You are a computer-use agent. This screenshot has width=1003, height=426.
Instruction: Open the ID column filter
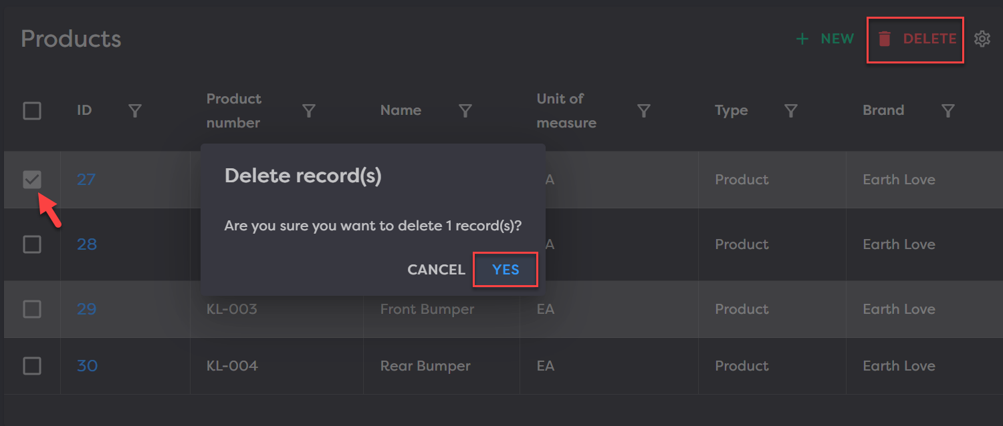pyautogui.click(x=135, y=111)
